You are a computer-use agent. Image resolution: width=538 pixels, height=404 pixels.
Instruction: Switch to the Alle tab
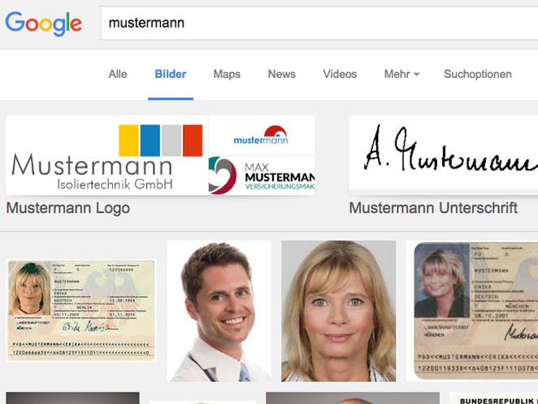[118, 74]
